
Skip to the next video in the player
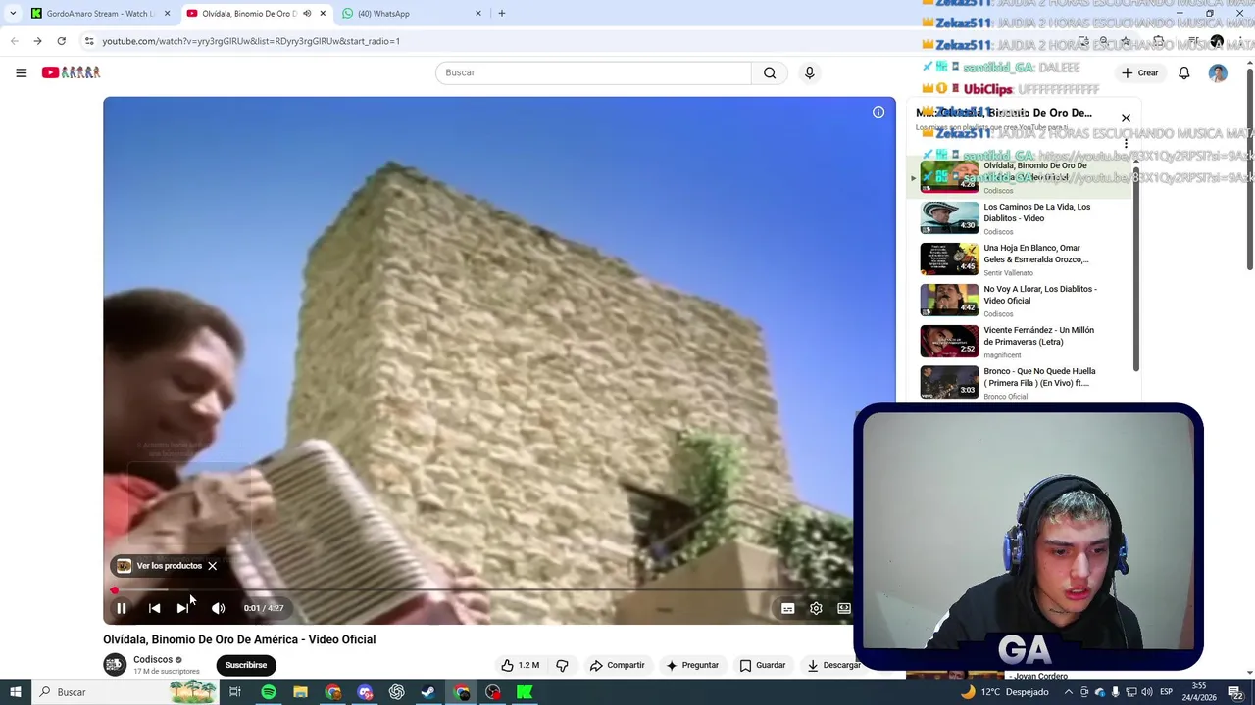pyautogui.click(x=182, y=608)
